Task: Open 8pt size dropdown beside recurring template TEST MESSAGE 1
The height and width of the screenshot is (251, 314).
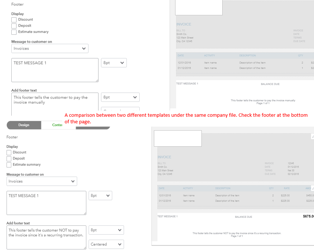Action: coord(100,196)
